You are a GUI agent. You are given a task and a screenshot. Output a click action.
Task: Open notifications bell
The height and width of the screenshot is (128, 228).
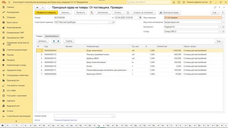[x=174, y=2]
